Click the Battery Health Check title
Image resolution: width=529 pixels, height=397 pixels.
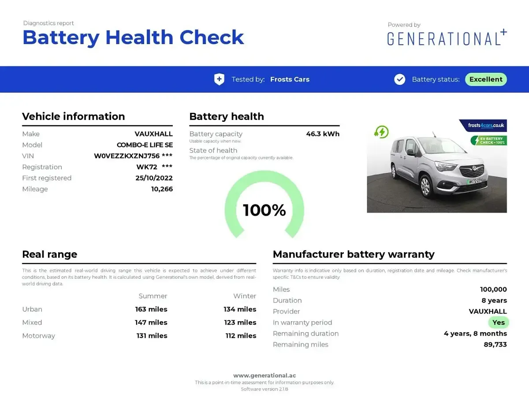pos(133,37)
